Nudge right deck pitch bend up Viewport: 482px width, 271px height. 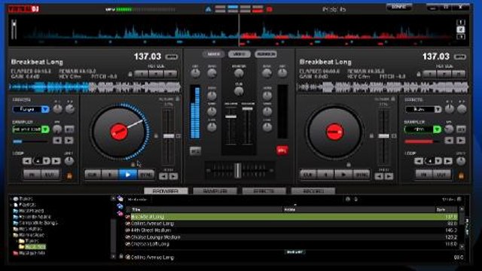389,176
